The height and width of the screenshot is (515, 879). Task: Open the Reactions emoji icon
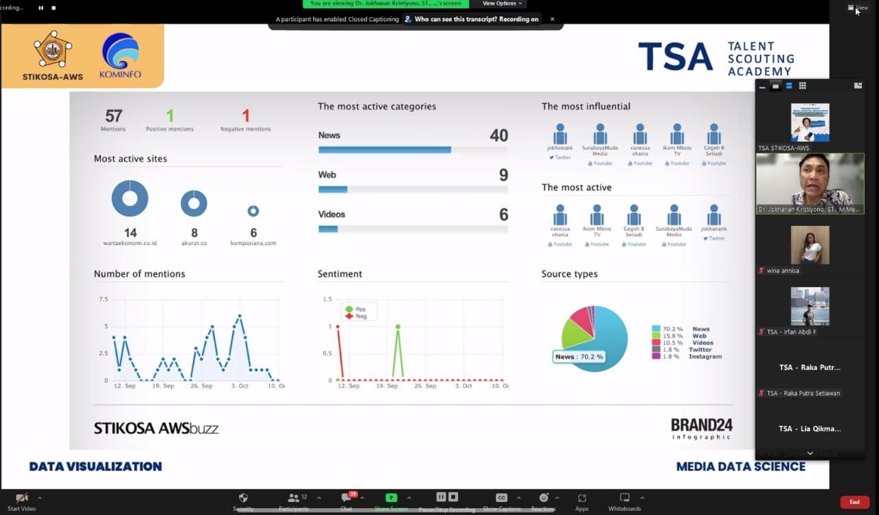click(x=543, y=498)
